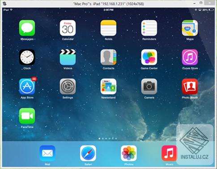This screenshot has height=169, width=217.
Task: Open Photos from the dock
Action: [129, 153]
